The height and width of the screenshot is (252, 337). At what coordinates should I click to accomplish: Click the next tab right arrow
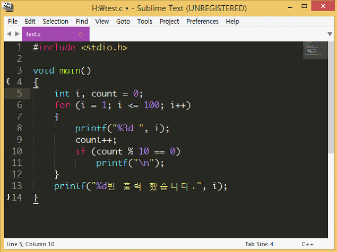[17, 34]
